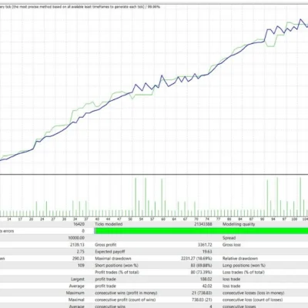Select the ticks modelled value 21343388
The image size is (308, 308).
pyautogui.click(x=203, y=224)
